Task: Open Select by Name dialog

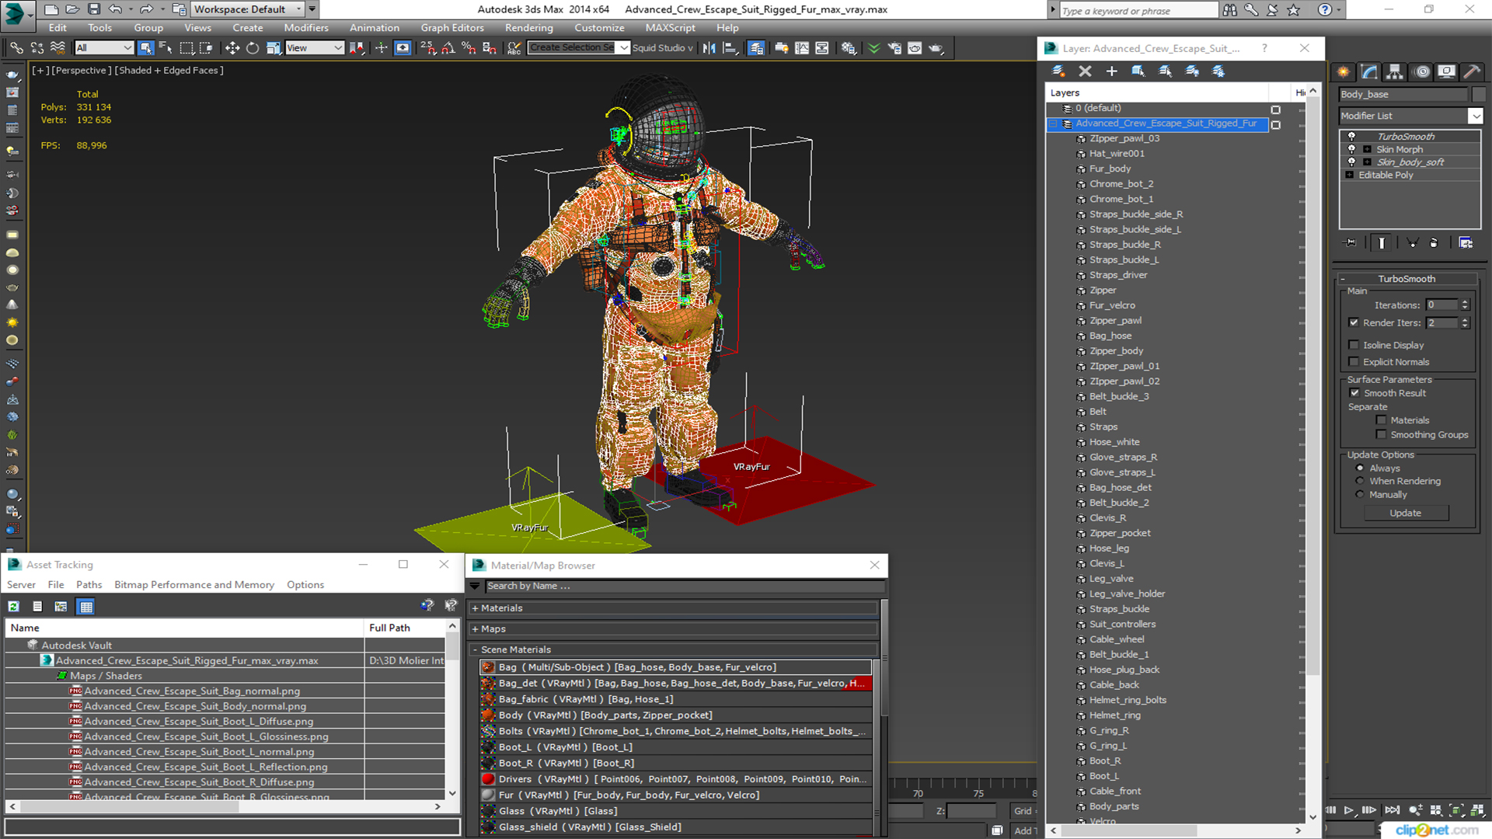Action: coord(166,48)
